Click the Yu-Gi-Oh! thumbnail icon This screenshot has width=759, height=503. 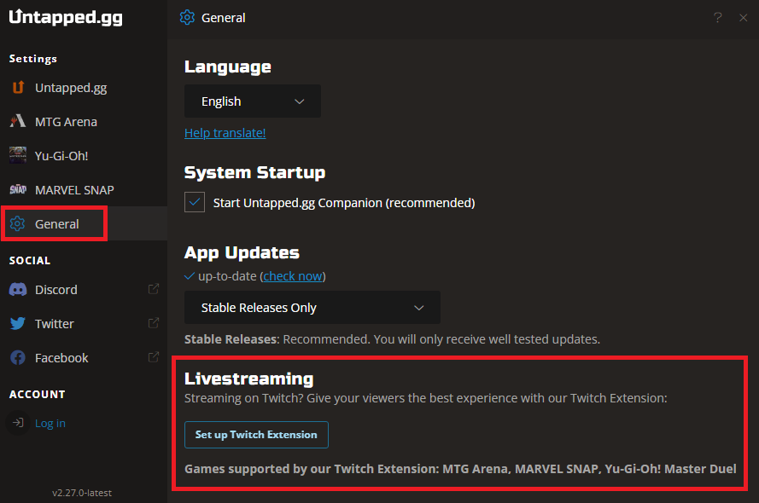coord(18,155)
